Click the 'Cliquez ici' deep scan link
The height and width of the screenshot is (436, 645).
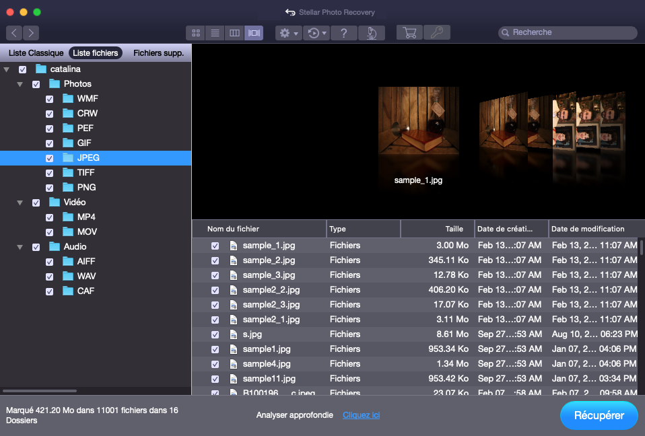(x=361, y=415)
